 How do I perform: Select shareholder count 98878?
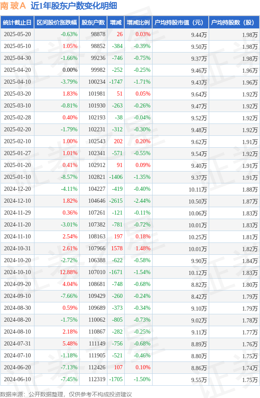coord(98,34)
